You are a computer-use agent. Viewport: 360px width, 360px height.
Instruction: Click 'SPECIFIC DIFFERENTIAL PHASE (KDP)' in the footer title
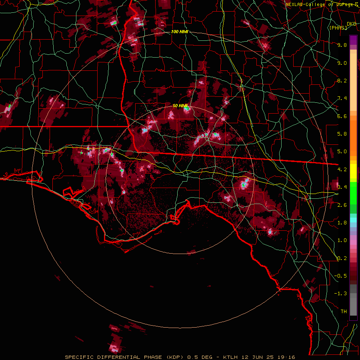[124, 357]
